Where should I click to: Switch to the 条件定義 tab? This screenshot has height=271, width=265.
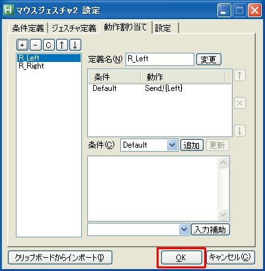coord(28,28)
